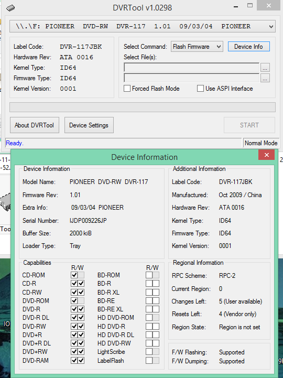Toggle BD-R XL read checkbox

(x=149, y=293)
